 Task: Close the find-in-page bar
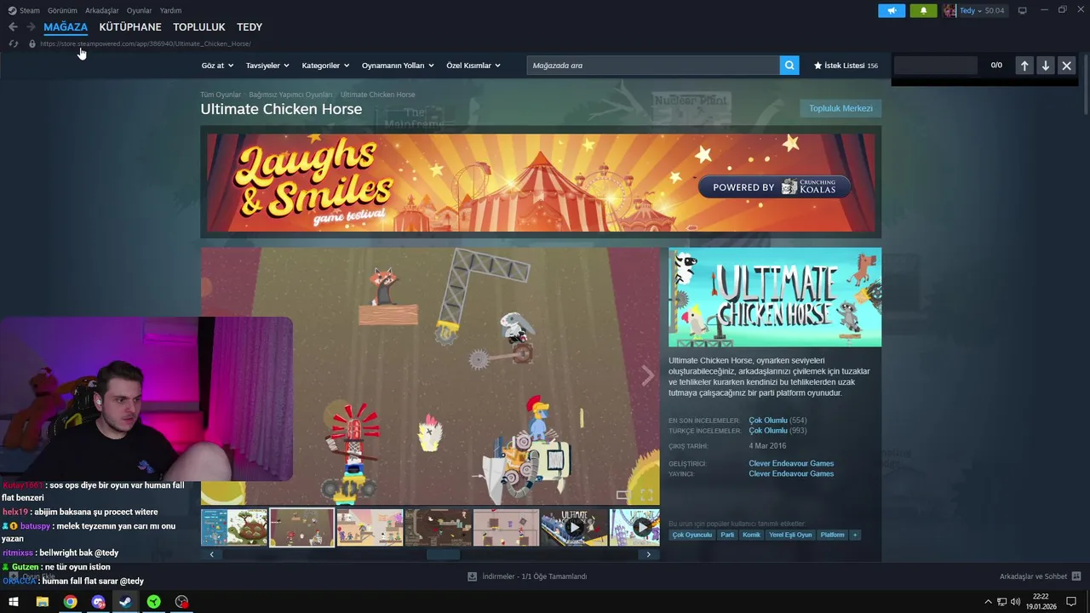click(x=1066, y=66)
